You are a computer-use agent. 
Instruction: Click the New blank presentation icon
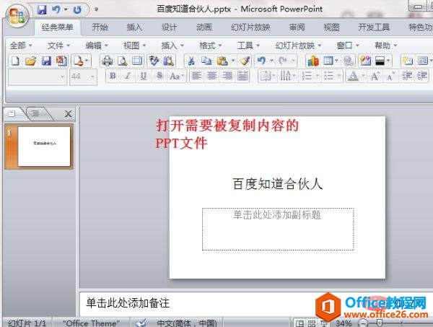(15, 61)
